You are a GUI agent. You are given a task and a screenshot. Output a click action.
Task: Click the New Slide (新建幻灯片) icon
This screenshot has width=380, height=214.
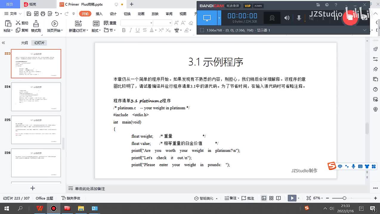78,24
